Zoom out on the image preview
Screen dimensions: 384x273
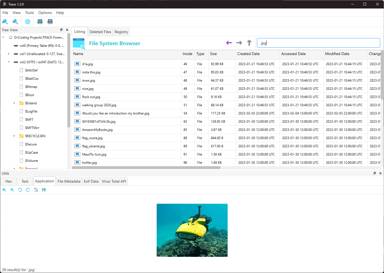pyautogui.click(x=12, y=190)
